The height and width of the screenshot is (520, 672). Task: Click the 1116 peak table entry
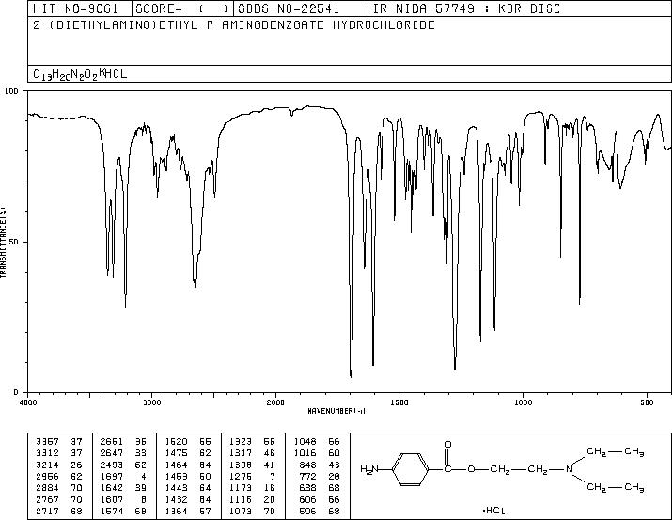252,499
